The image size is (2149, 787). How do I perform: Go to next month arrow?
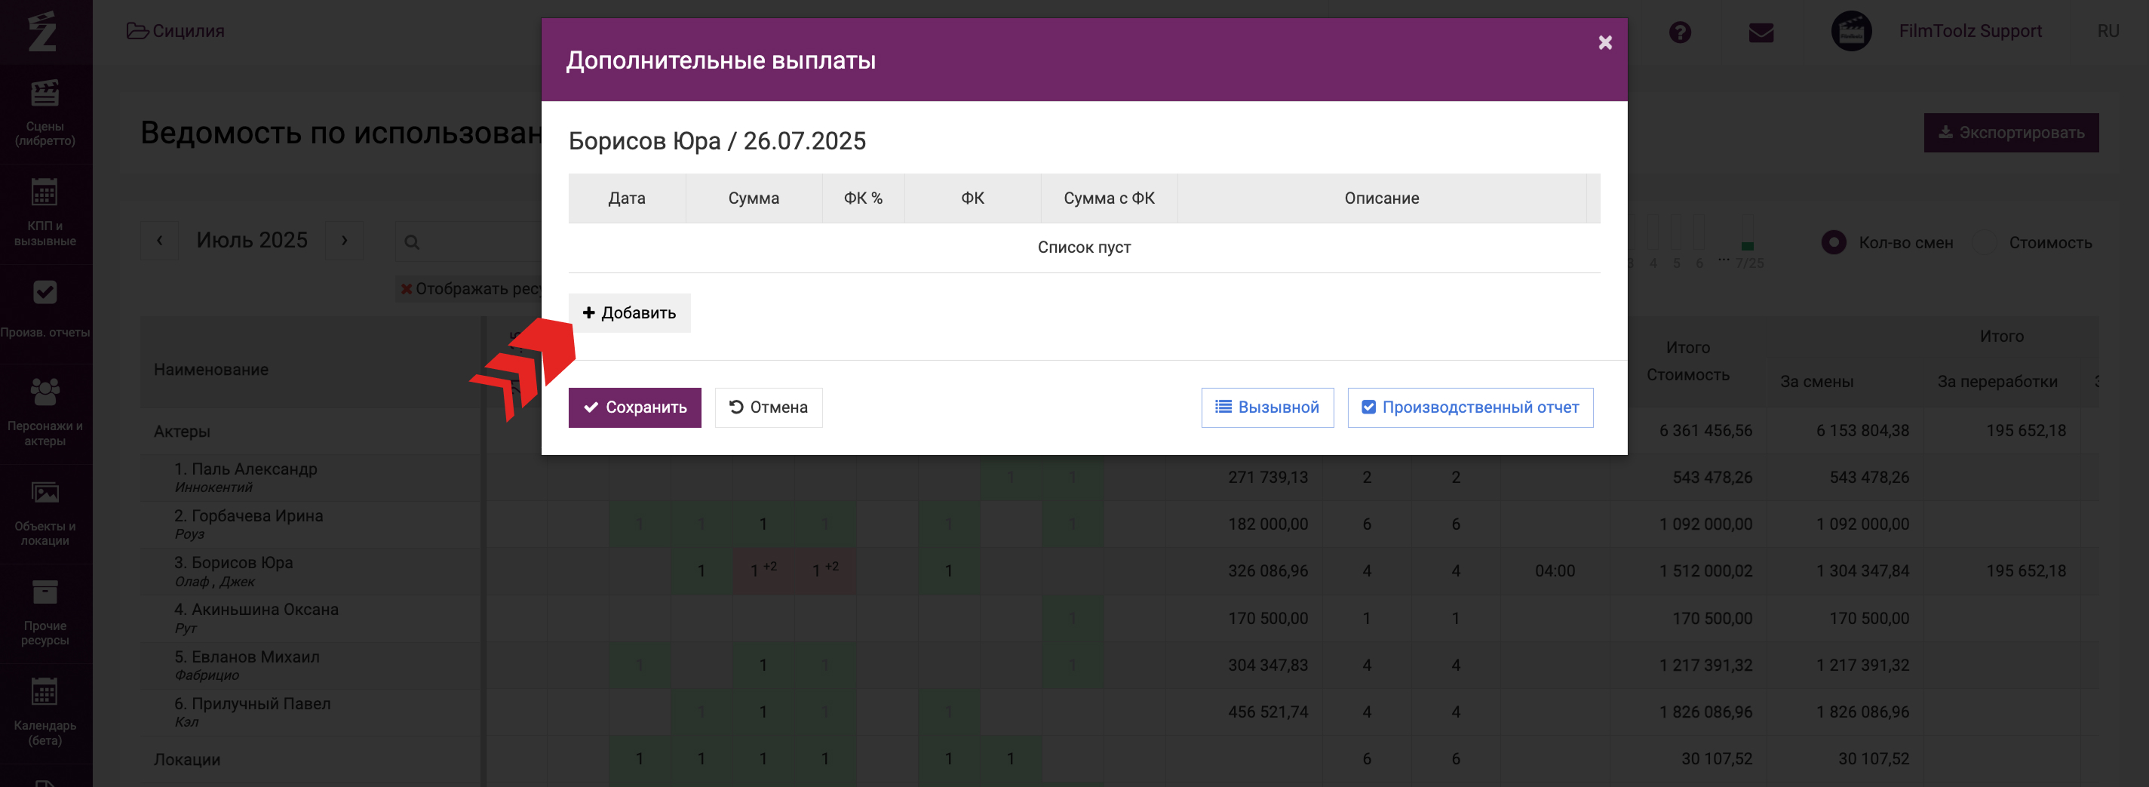344,241
